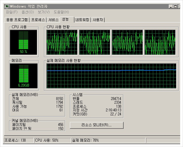Maximize the Task Manager window
Viewport: 183px width, 147px height.
click(175, 7)
